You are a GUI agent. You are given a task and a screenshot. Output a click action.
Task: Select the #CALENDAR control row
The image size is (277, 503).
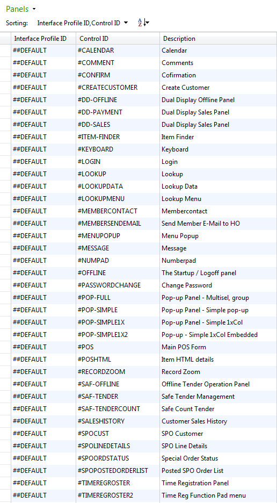click(144, 51)
